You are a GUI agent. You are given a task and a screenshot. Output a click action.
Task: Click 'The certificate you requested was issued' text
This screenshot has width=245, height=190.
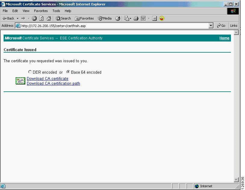coord(45,61)
